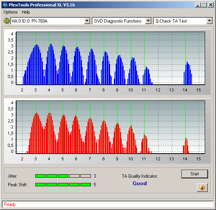
Task: Click the XL logo in the title bar
Action: [x=5, y=5]
